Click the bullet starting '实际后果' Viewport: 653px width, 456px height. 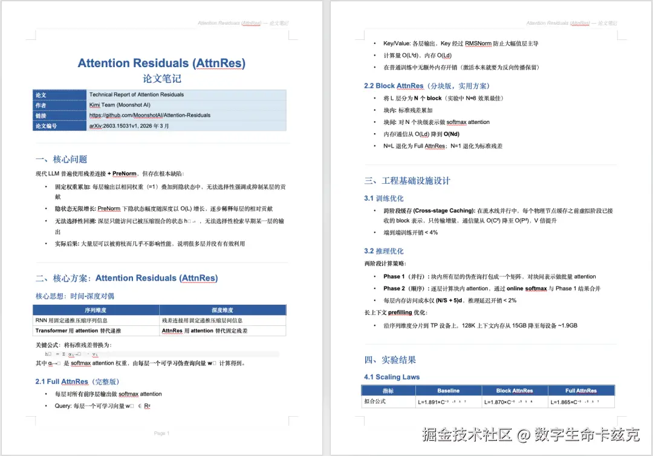(x=150, y=244)
